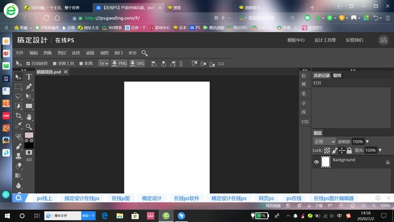Switch to the 历史记录 tab
This screenshot has width=394, height=222.
tap(321, 75)
